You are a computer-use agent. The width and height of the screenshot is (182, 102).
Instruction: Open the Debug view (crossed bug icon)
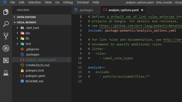click(6, 48)
